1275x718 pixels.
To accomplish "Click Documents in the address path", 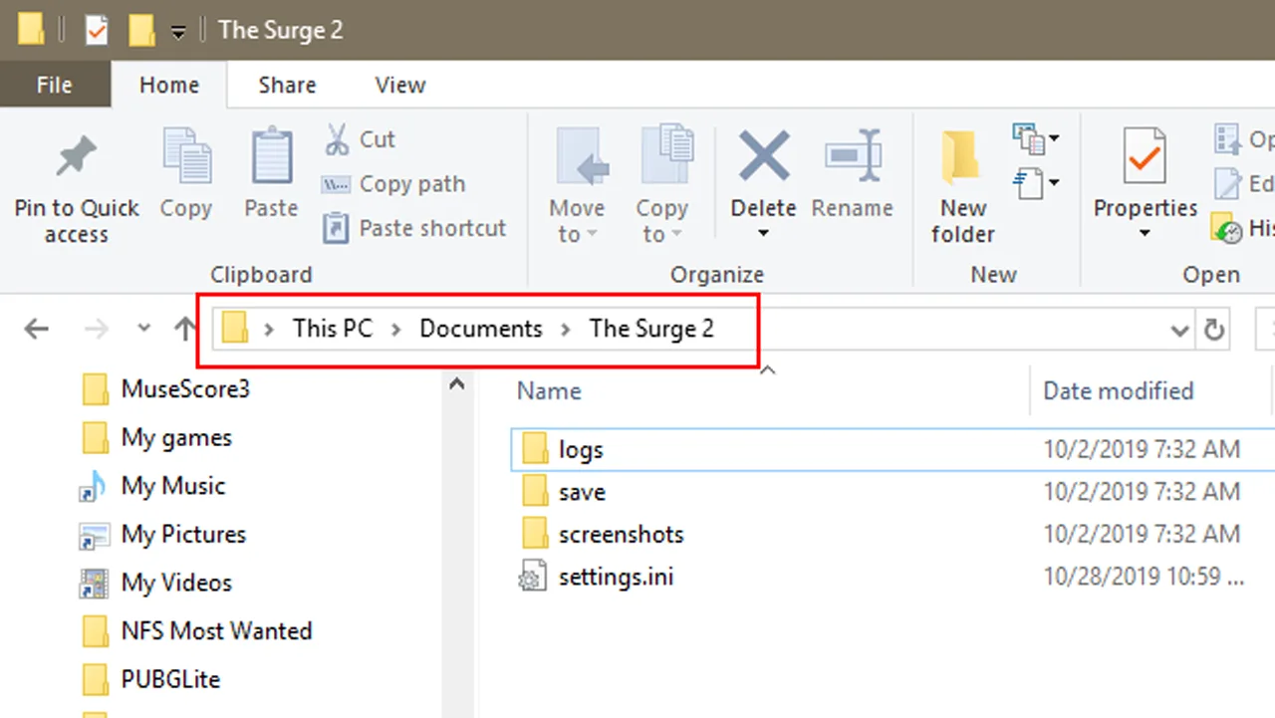I will click(x=481, y=329).
